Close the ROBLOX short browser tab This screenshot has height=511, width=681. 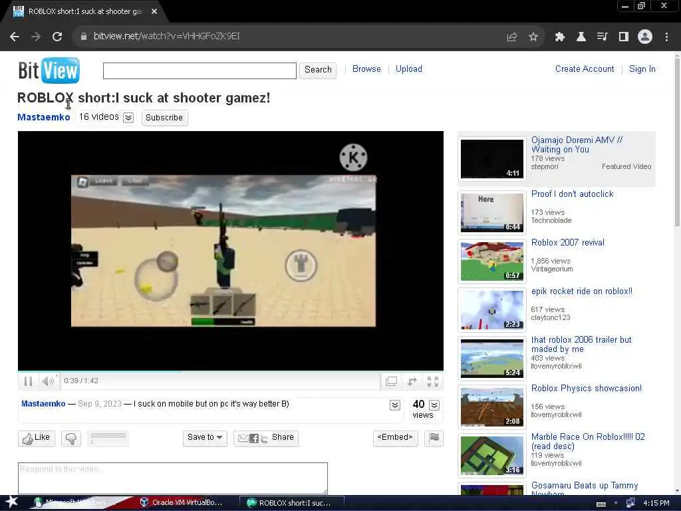point(154,12)
